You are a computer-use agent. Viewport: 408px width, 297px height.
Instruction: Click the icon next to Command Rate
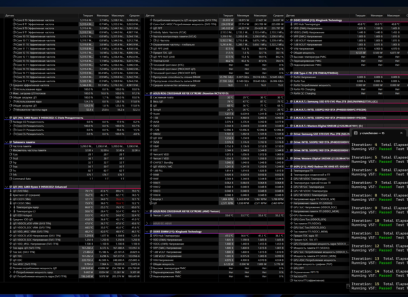11,179
